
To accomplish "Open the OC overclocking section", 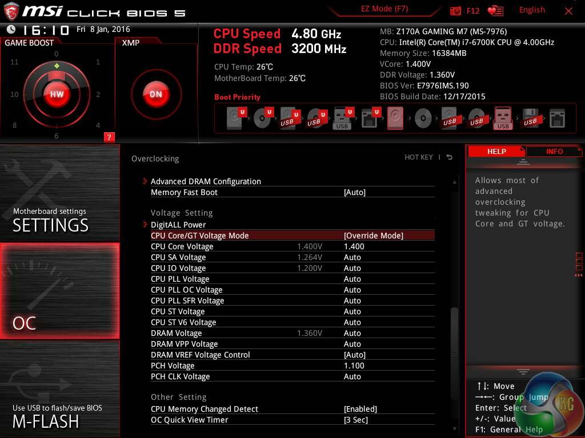I will click(x=59, y=291).
